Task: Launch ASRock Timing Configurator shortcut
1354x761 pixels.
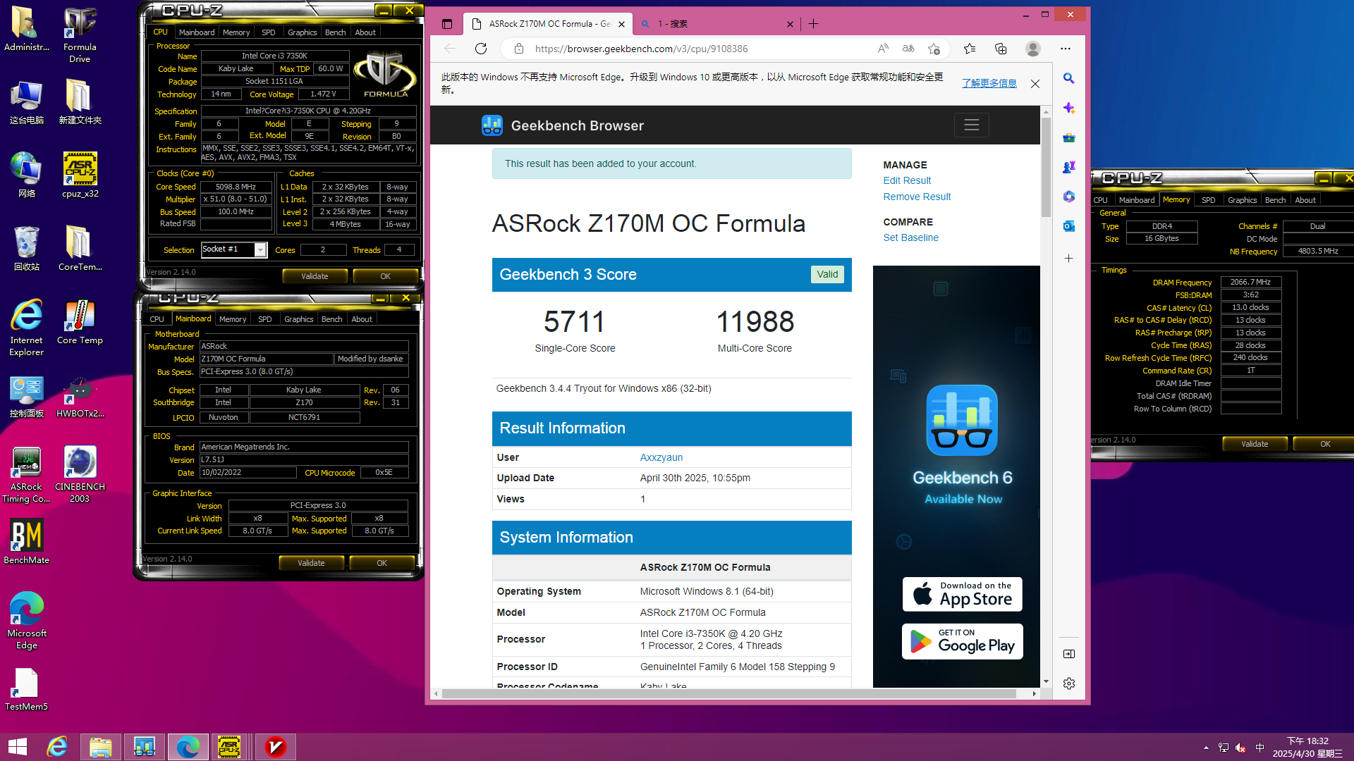Action: [26, 474]
